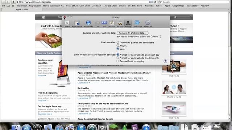Screen dimensions: 232x130
Task: Open the Google Maps bookmark
Action: 178,6
